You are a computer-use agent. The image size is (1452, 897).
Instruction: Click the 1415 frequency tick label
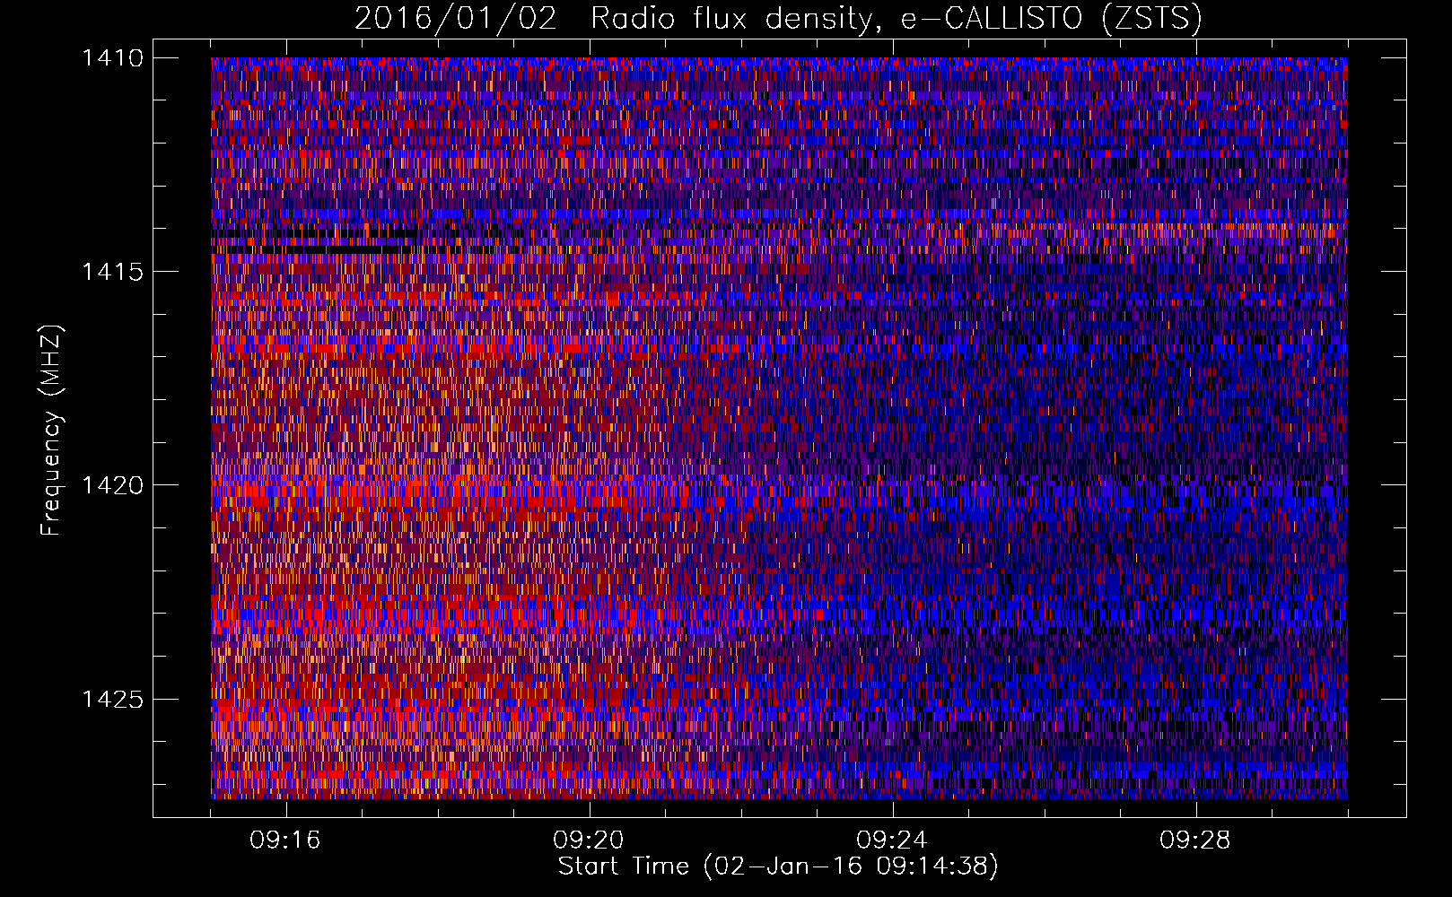pos(112,272)
